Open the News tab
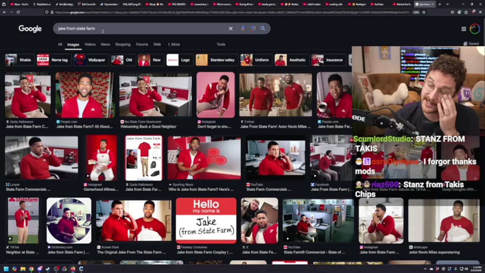This screenshot has width=485, height=273. click(105, 44)
